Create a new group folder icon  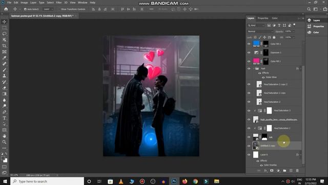(284, 171)
